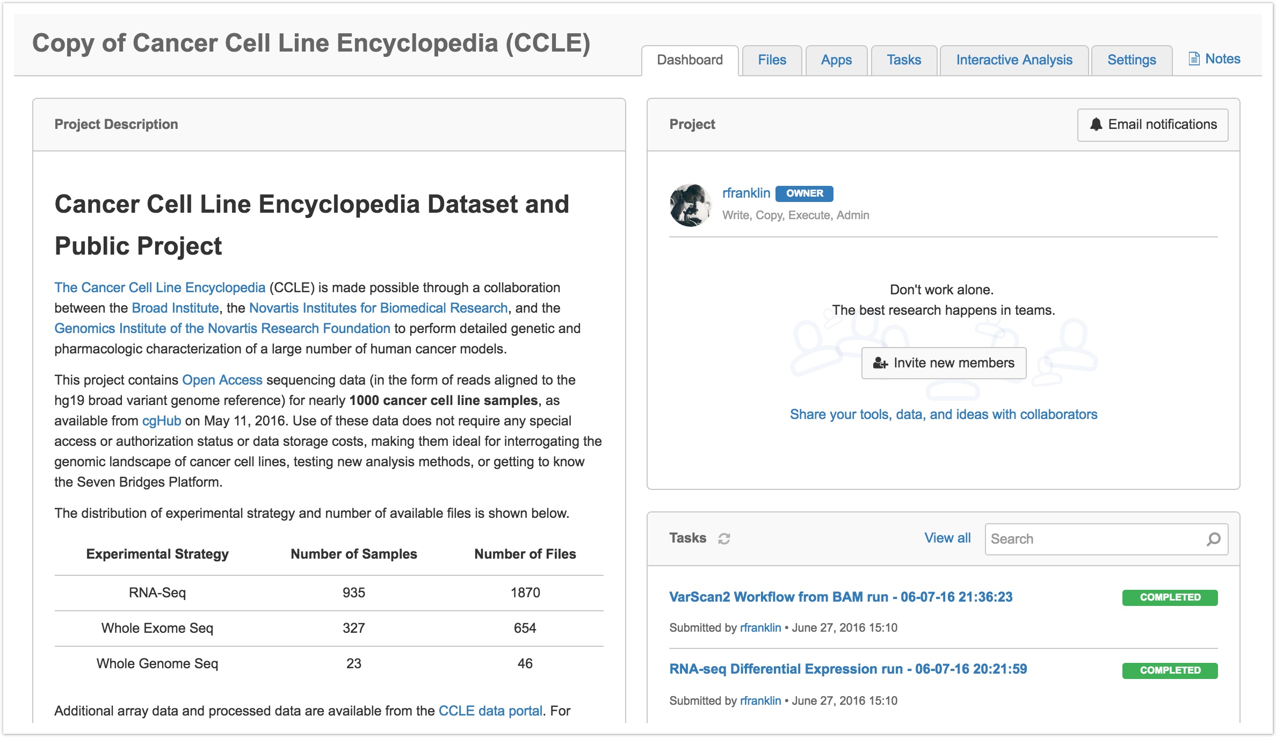
Task: Open the CCLE data portal link
Action: coord(490,711)
